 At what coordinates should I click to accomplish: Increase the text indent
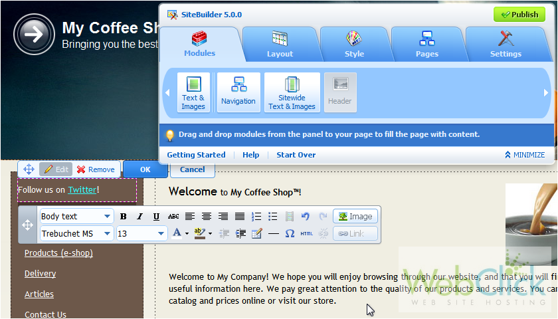click(x=240, y=233)
